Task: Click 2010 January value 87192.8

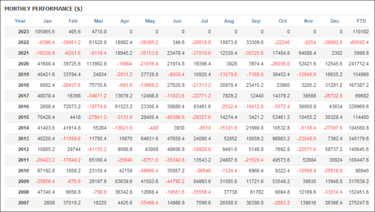Action: pos(46,171)
